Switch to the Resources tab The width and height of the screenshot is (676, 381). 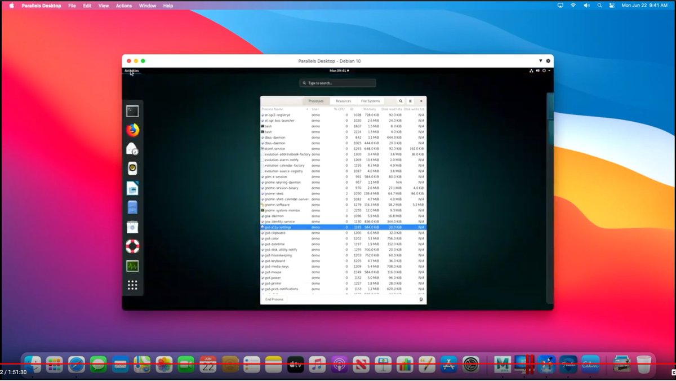[343, 101]
